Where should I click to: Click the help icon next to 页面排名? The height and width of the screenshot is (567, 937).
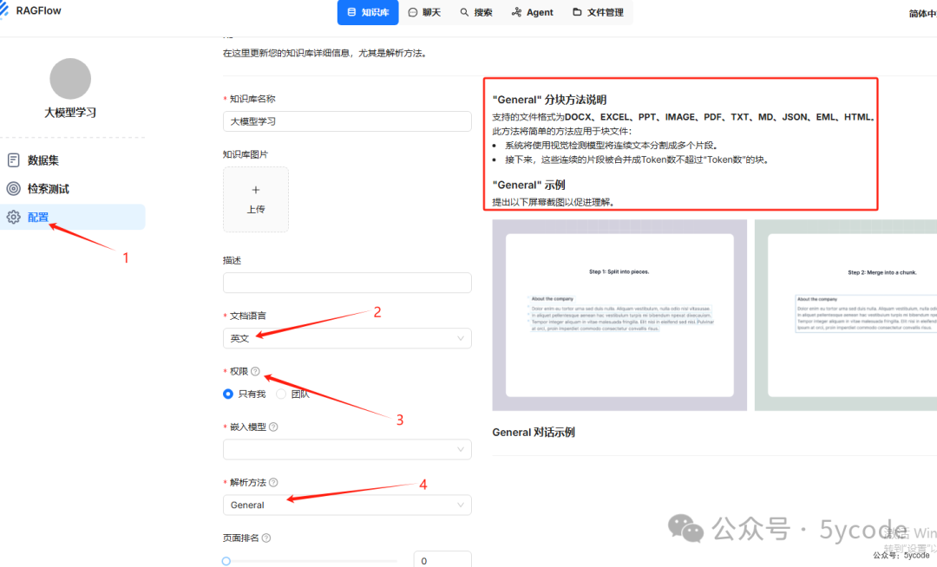coord(266,538)
